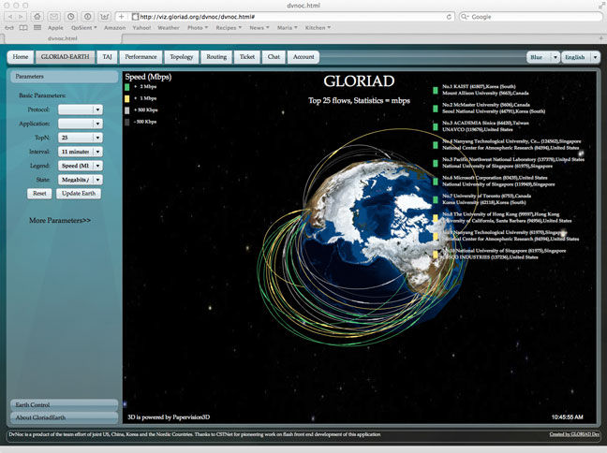Open the Photo bookmarks folder
Viewport: 607px width, 453px height.
(x=198, y=28)
